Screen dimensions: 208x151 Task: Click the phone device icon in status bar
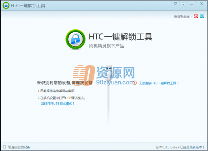pyautogui.click(x=5, y=147)
